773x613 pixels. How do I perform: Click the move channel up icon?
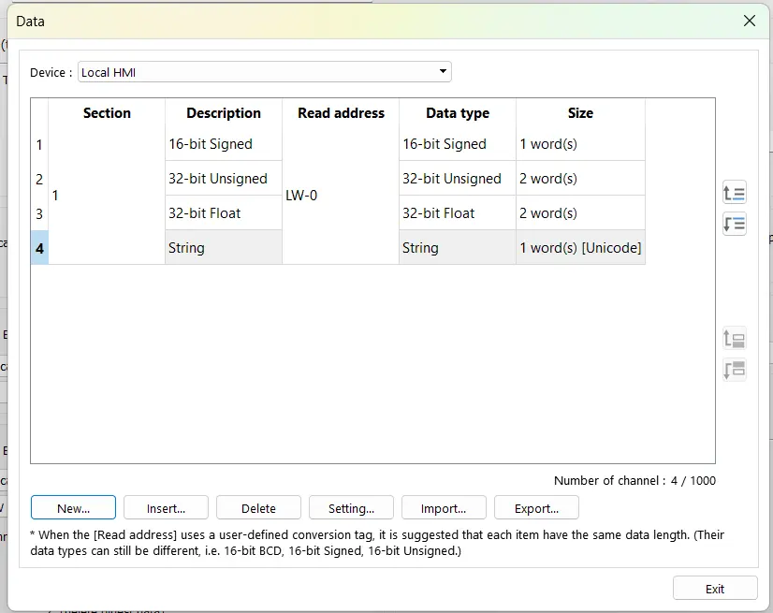coord(734,193)
